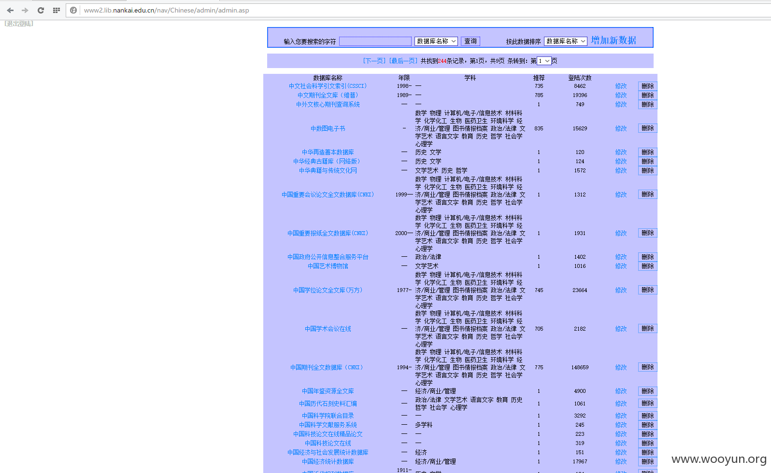
Task: Open 中国年鉴资源全文库 link
Action: pyautogui.click(x=328, y=391)
